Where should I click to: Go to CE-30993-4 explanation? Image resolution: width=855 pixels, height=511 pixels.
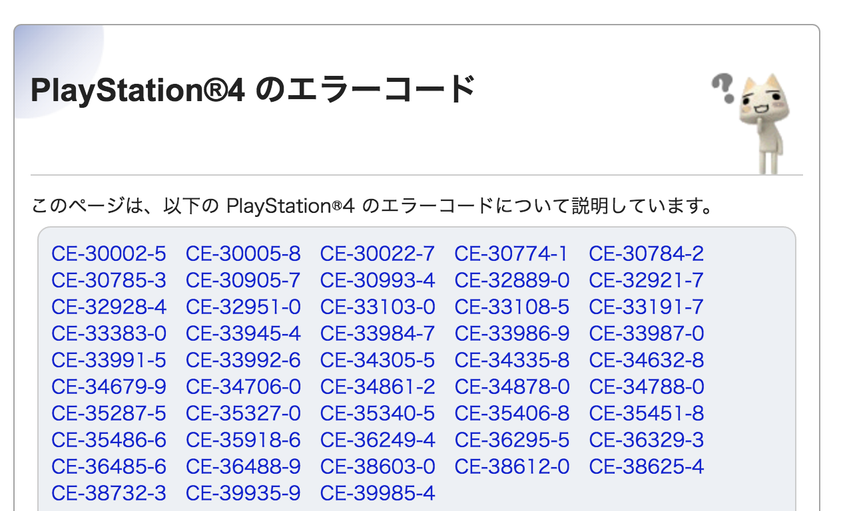coord(378,280)
